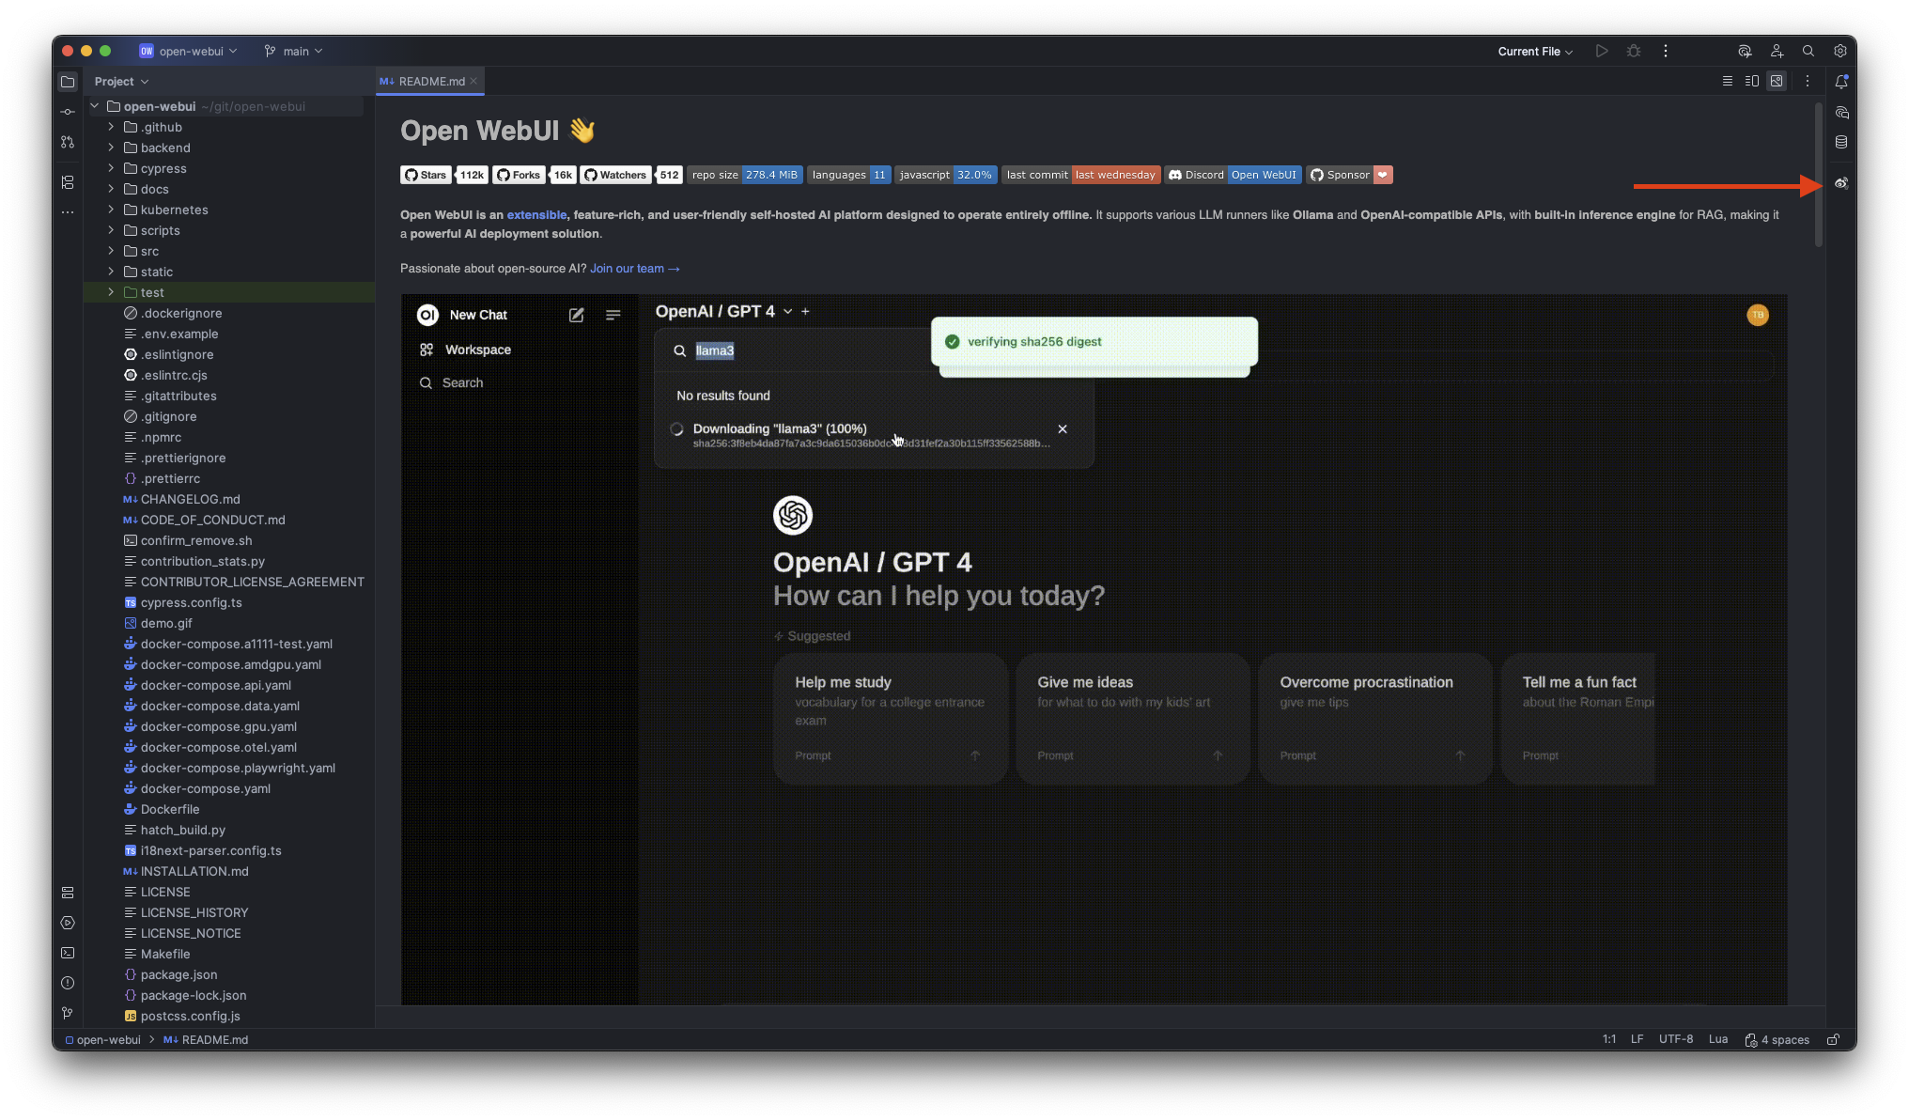The width and height of the screenshot is (1909, 1120).
Task: Expand the test folder
Action: coord(111,292)
